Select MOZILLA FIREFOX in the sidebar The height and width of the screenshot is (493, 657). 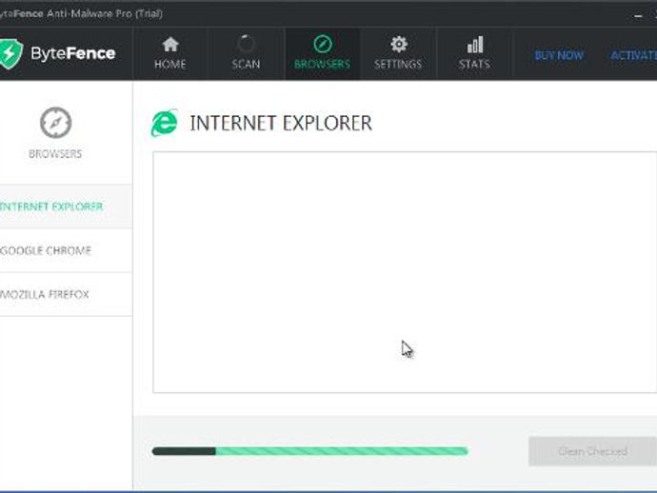66,294
